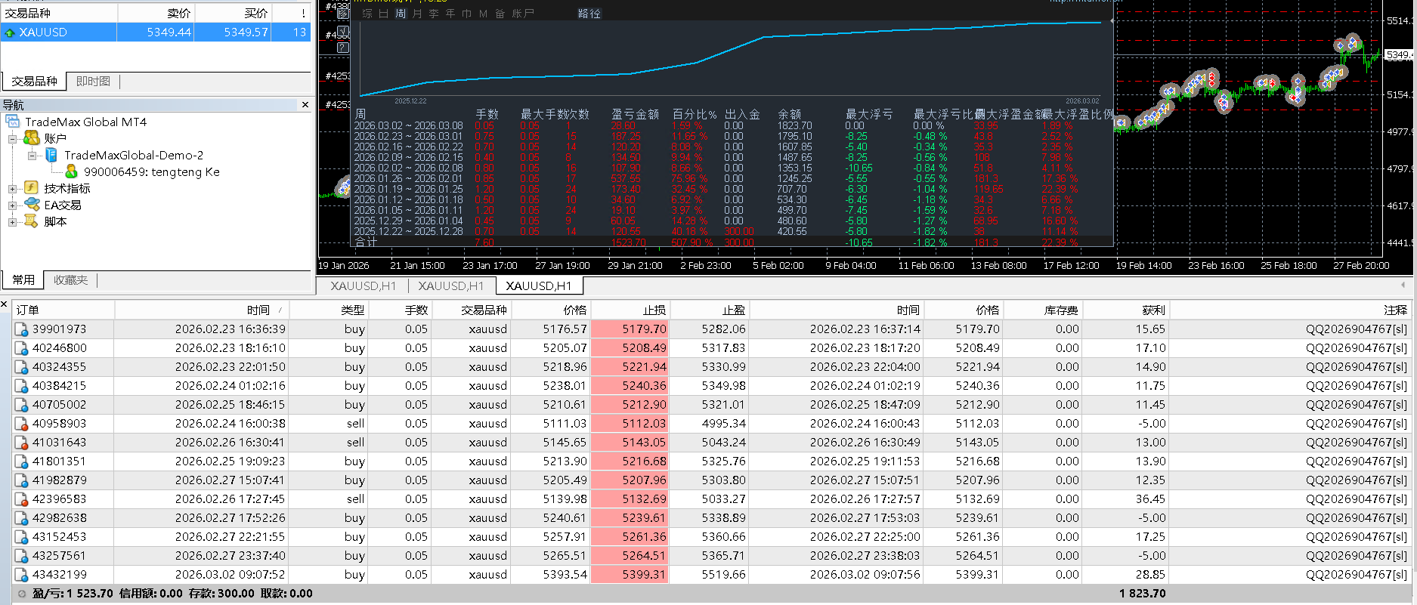Click the order icon for 43432199

22,575
